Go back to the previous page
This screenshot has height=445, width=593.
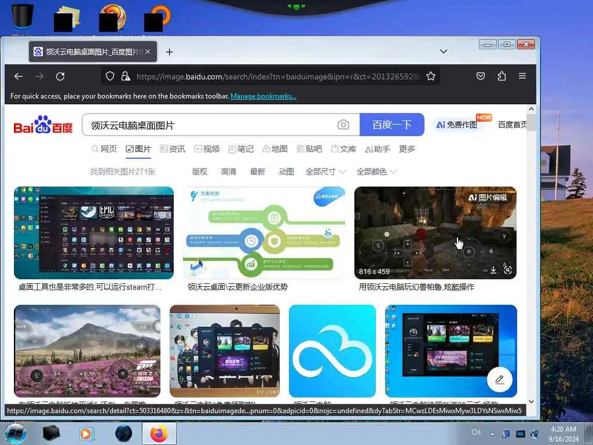19,76
